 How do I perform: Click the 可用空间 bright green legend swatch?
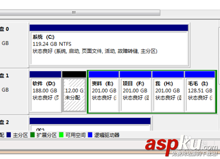(61, 135)
